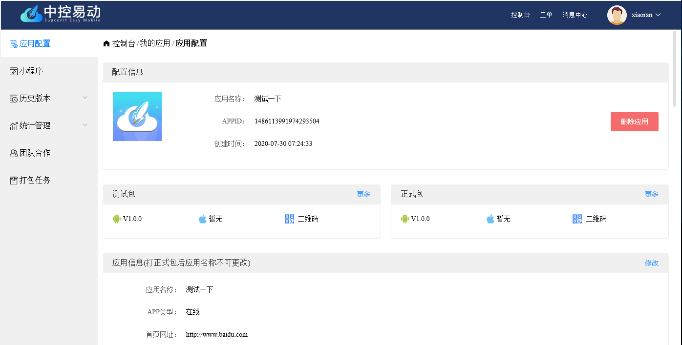Click the creation time 2020-07-30 07:24:33
The image size is (682, 345).
pyautogui.click(x=283, y=143)
